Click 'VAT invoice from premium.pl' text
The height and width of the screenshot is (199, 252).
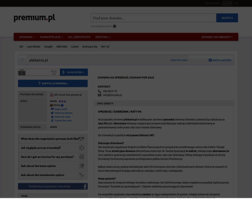[68, 95]
